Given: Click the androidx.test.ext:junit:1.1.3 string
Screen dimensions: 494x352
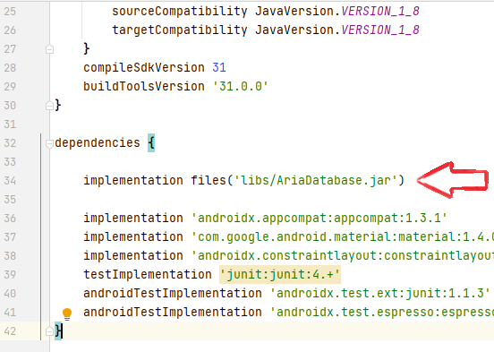Looking at the screenshot, I should tap(380, 294).
